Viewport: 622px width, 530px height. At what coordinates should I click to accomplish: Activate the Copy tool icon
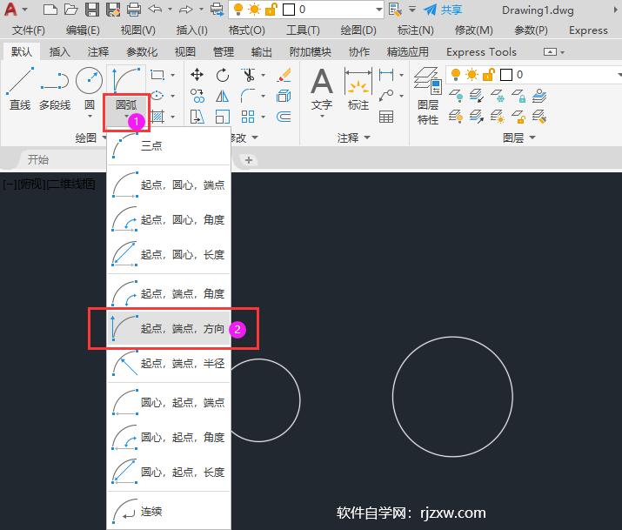point(197,96)
